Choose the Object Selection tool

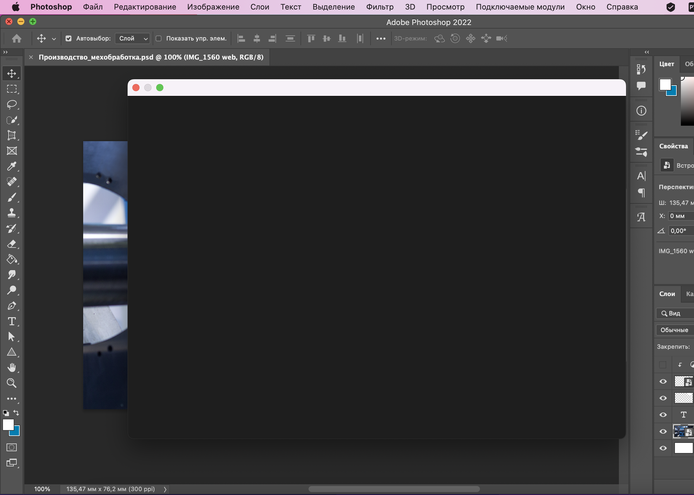point(12,120)
